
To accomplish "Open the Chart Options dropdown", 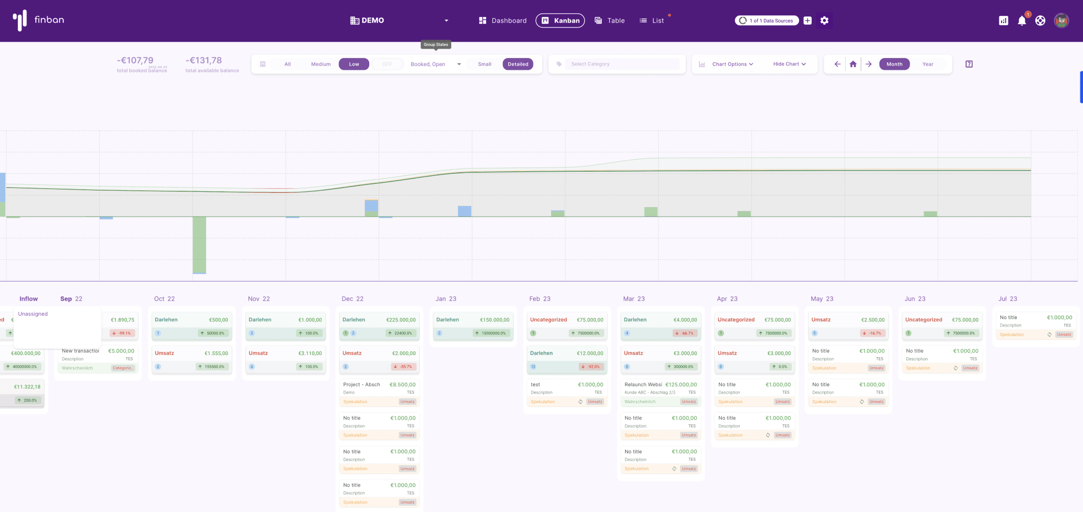I will pyautogui.click(x=732, y=64).
